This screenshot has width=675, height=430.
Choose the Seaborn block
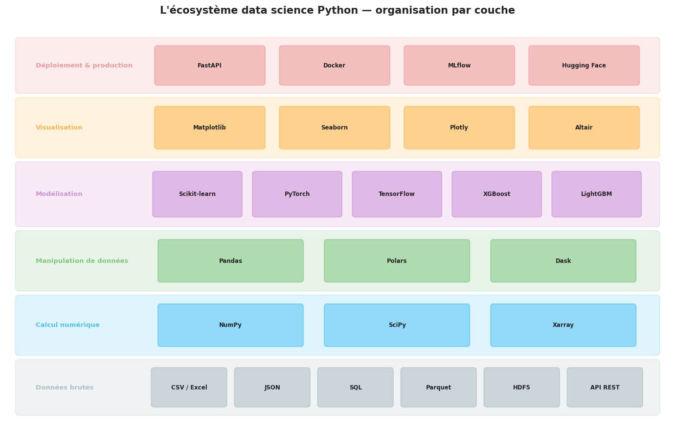[x=335, y=128]
